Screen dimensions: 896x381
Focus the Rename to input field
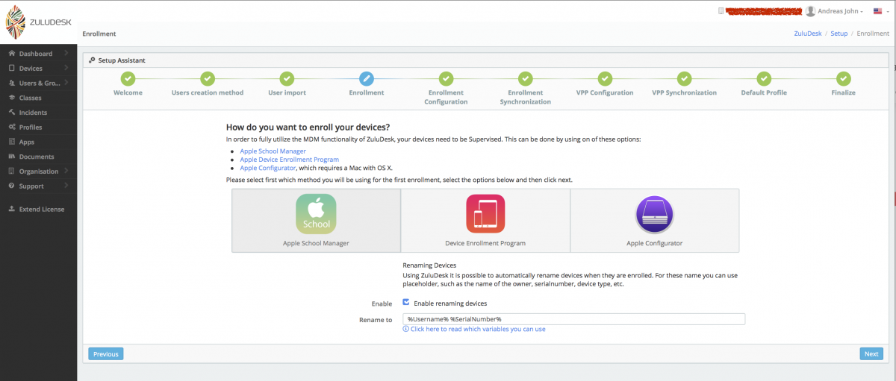pyautogui.click(x=573, y=319)
